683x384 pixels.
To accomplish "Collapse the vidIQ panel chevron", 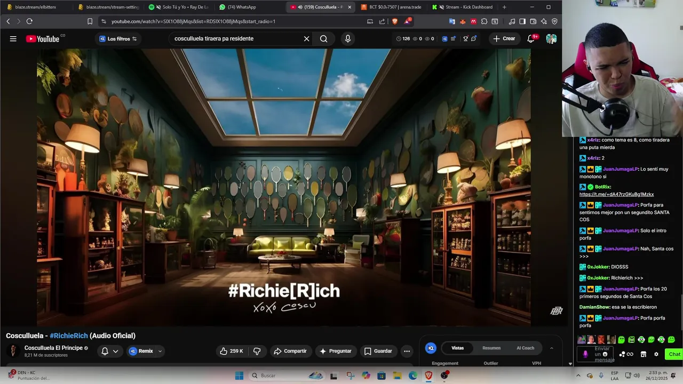I will (551, 348).
